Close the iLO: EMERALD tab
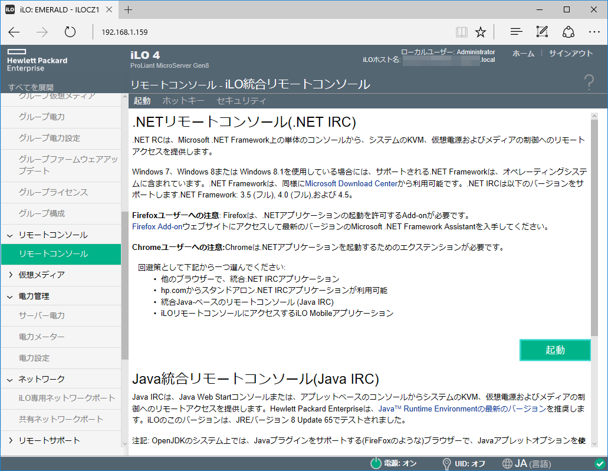 (109, 9)
